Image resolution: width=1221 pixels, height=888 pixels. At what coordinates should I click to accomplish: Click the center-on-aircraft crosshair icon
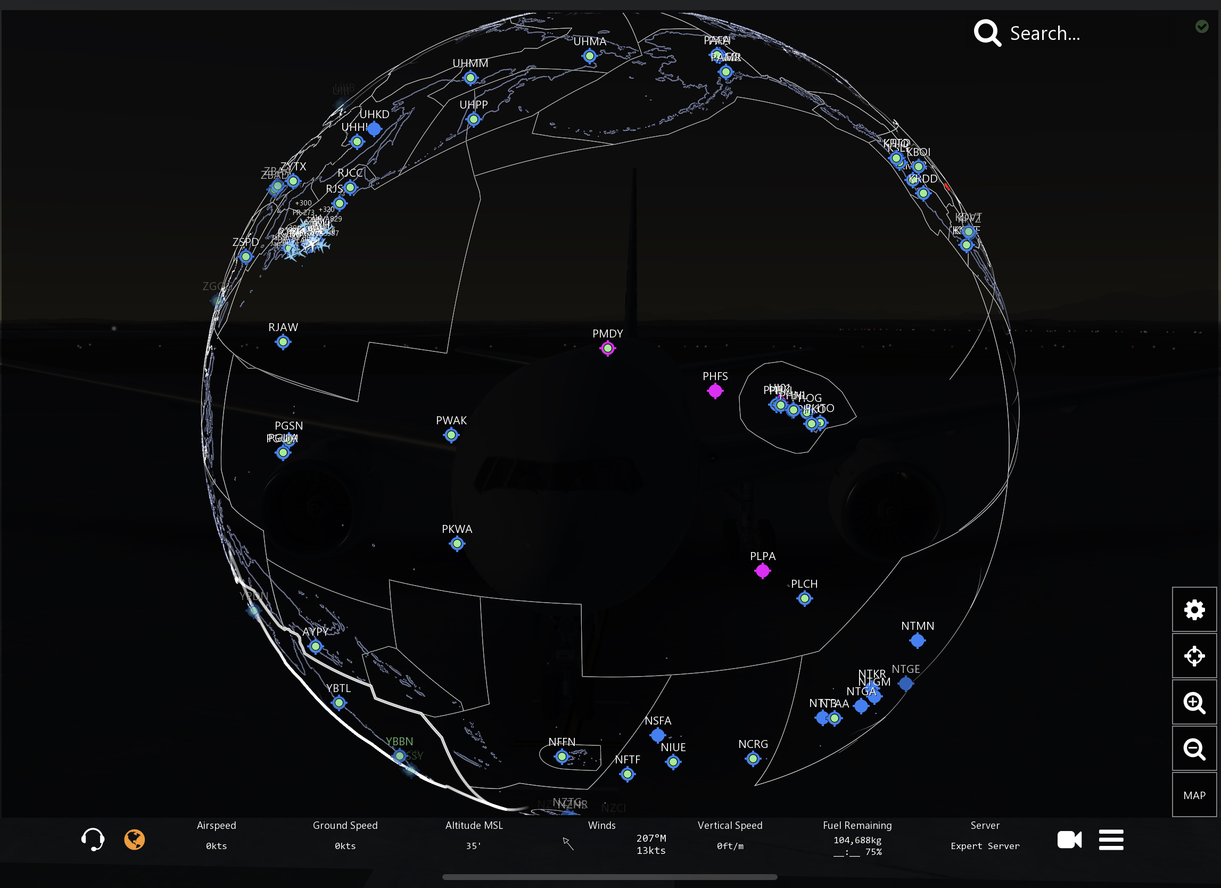1193,656
